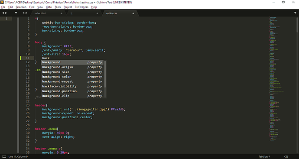Click line number 7 in the gutter
Screen dimensions: 299x159
29,42
